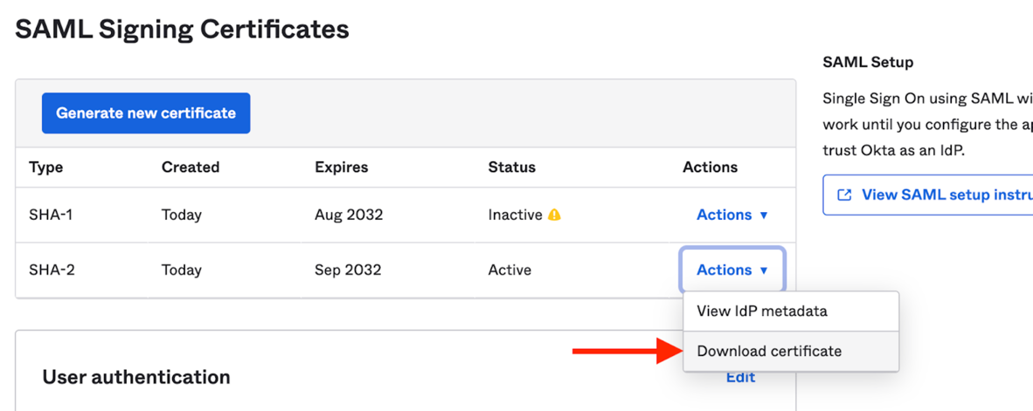1033x411 pixels.
Task: Click the SHA-1 certificate type cell
Action: [51, 215]
